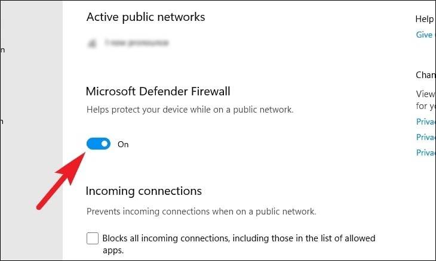
Task: Click the 'Blocks all incoming connections' label text
Action: pos(239,238)
